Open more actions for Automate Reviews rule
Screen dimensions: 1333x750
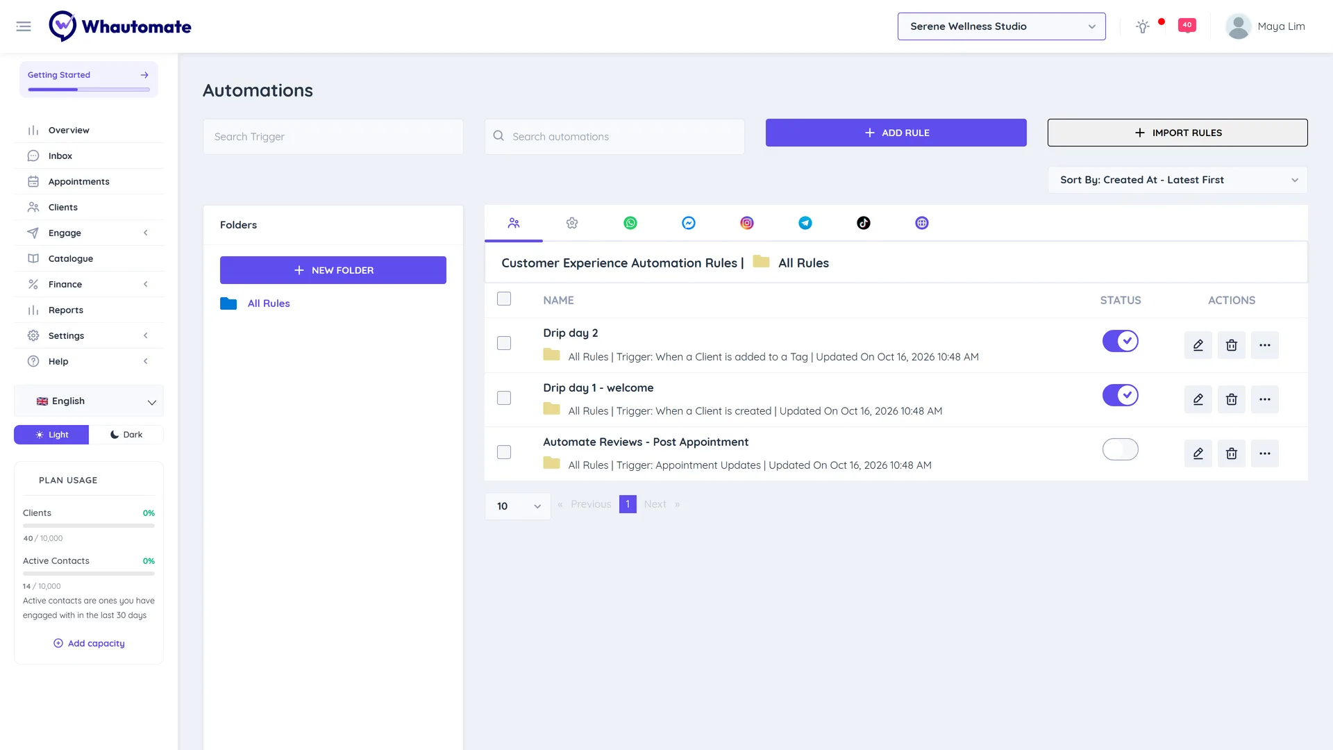pos(1265,453)
